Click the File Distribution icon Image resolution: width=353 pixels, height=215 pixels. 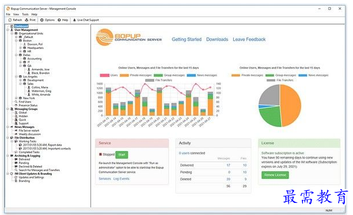click(12, 138)
